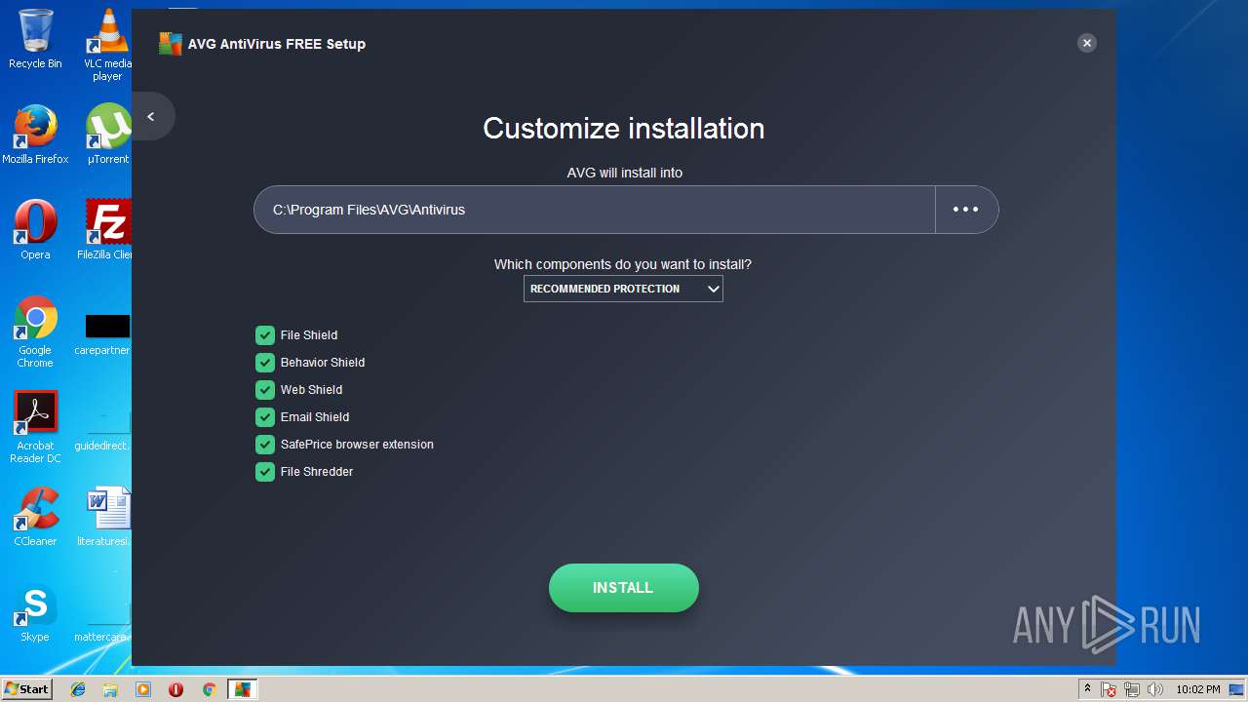Image resolution: width=1248 pixels, height=702 pixels.
Task: Open the Action Center flag tray icon
Action: point(1110,689)
